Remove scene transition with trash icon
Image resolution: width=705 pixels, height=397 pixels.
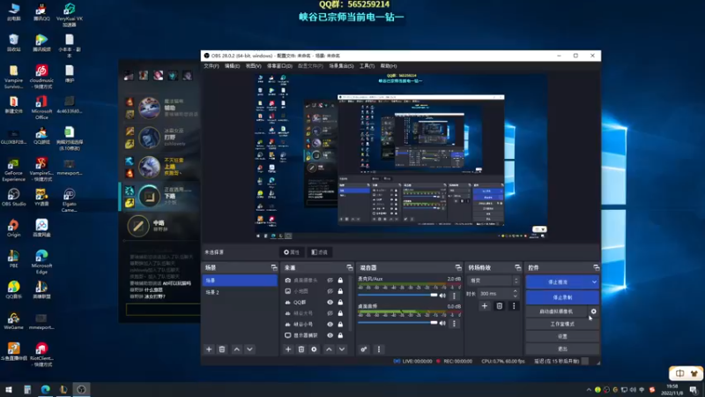(x=499, y=306)
